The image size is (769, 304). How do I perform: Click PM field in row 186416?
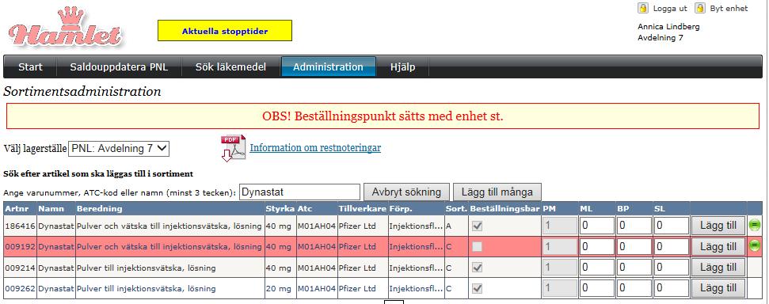tap(560, 226)
